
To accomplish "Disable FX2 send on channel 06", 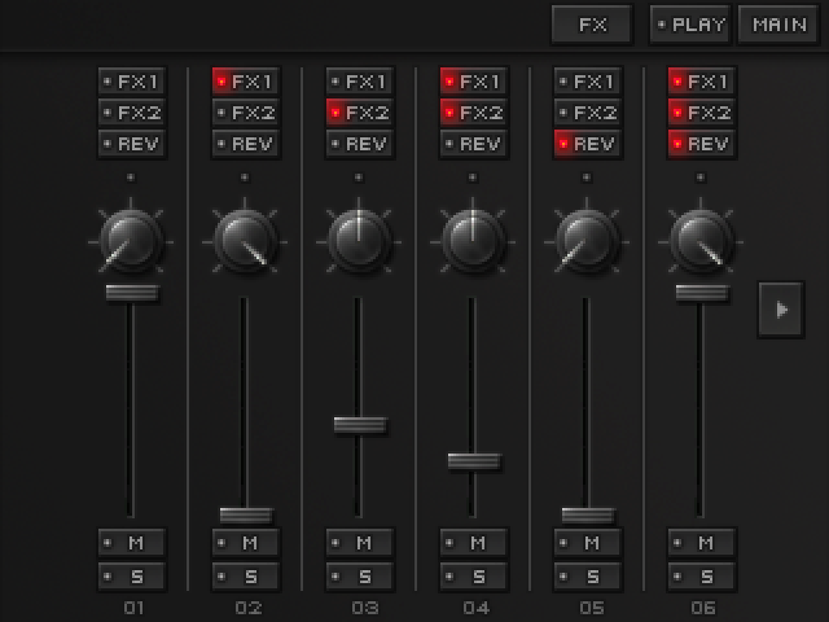I will pyautogui.click(x=702, y=113).
